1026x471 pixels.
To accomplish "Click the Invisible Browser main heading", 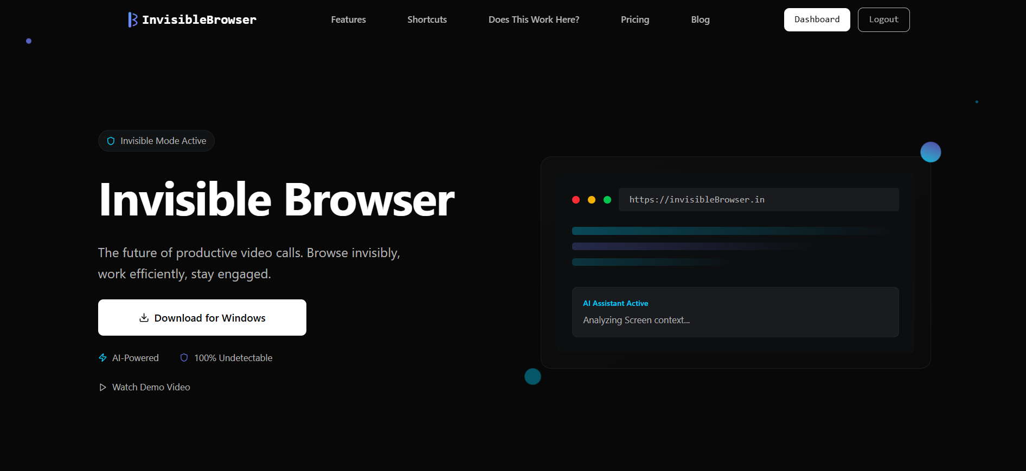I will (x=277, y=200).
